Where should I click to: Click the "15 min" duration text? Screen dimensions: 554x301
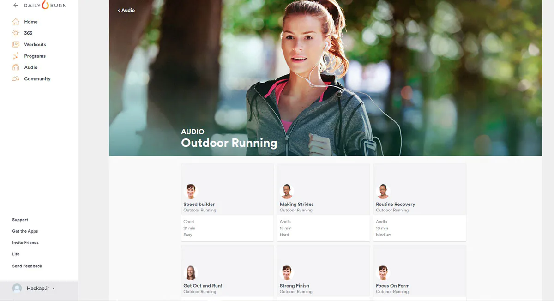coord(286,228)
